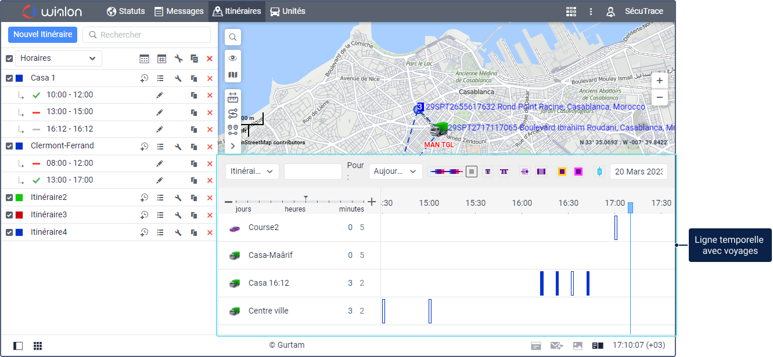
Task: Add a schedule to Casa 1 route
Action: coord(144,78)
